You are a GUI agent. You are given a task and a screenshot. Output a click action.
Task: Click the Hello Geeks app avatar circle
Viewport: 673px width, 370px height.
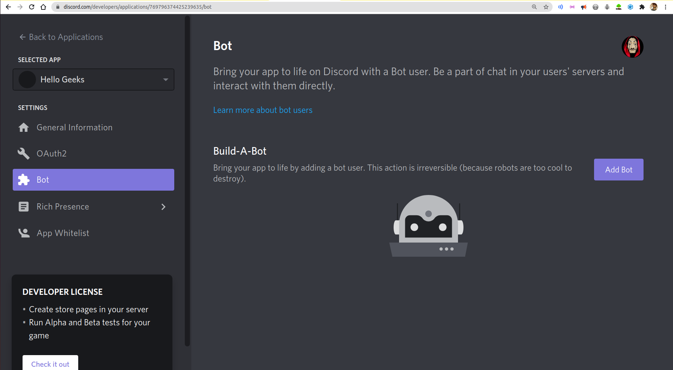tap(27, 80)
